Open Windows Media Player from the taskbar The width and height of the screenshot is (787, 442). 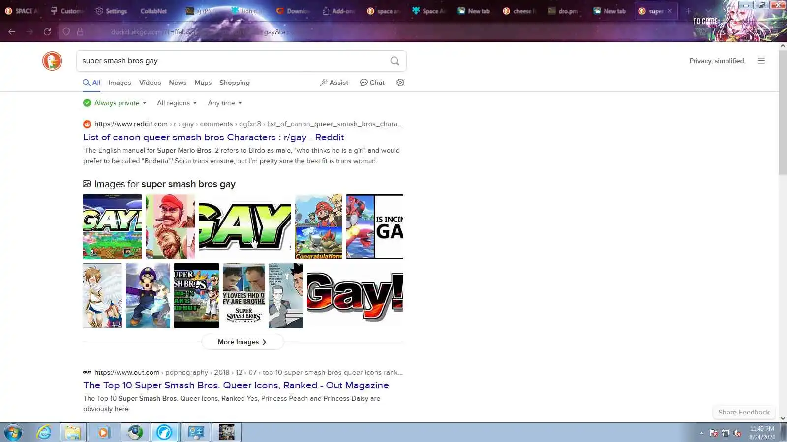click(103, 433)
